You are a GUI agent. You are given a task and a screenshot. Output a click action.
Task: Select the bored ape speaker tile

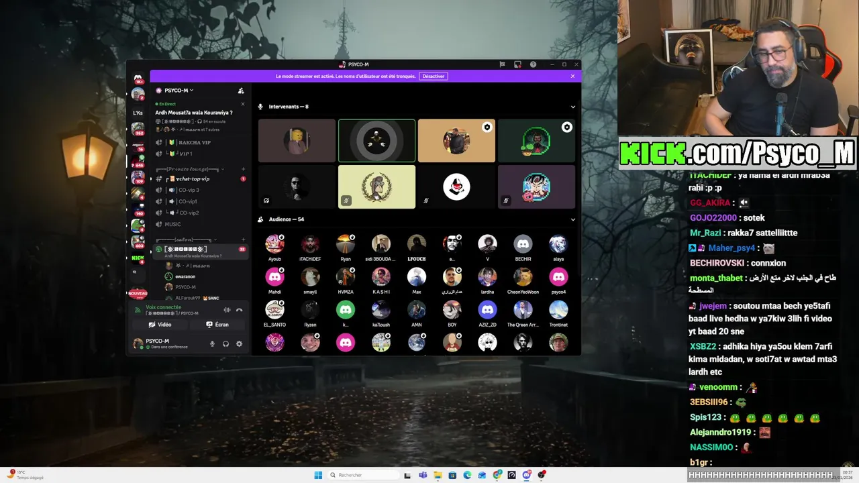pyautogui.click(x=376, y=187)
